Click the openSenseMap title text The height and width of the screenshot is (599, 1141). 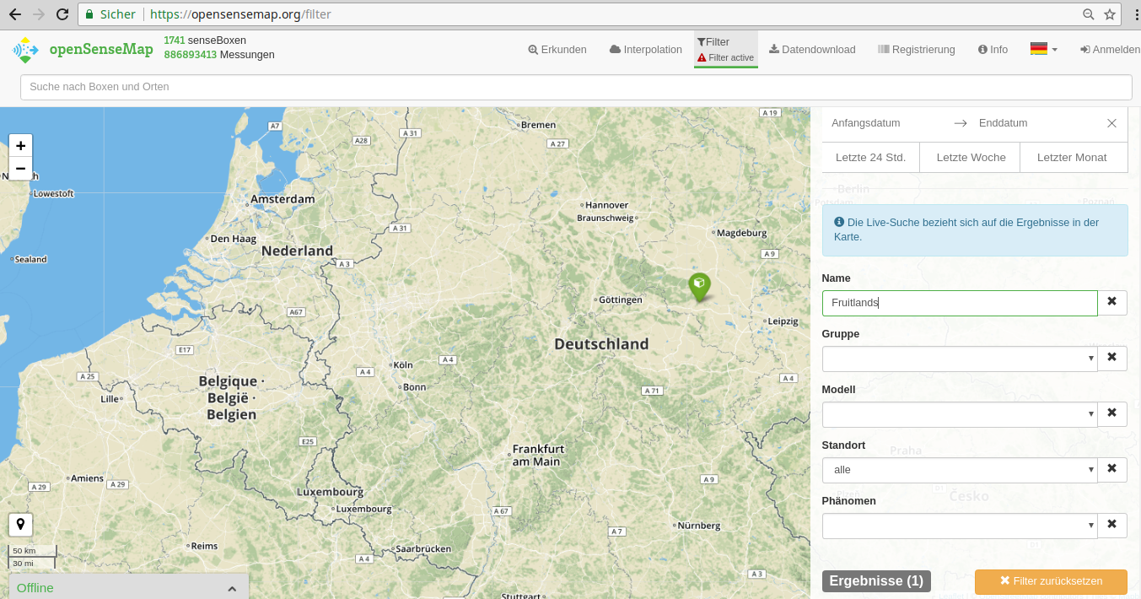tap(101, 49)
